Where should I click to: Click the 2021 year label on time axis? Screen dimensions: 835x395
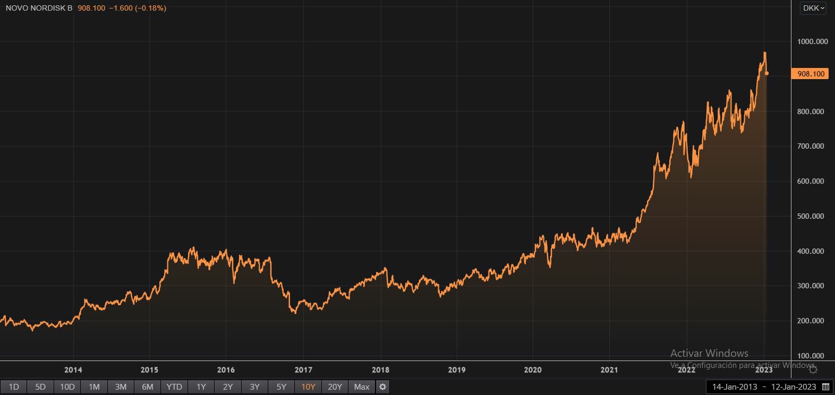point(609,370)
